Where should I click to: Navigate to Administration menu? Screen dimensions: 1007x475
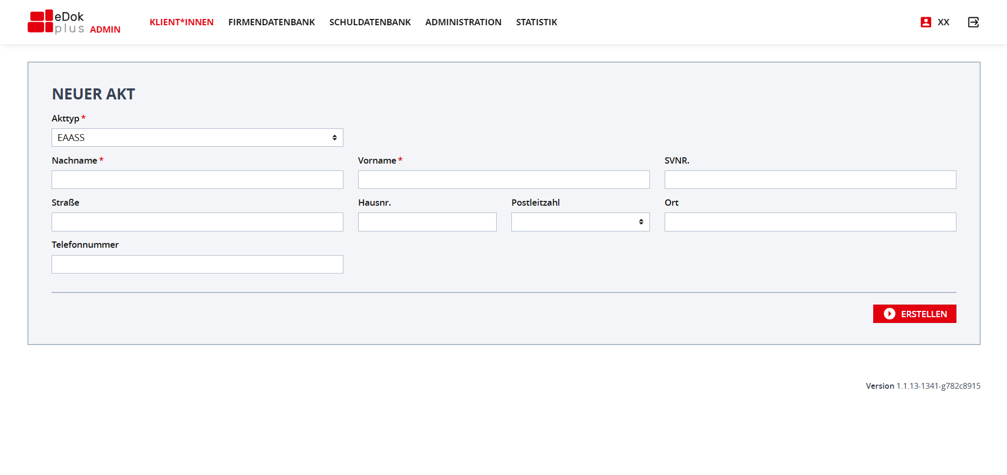(x=463, y=22)
